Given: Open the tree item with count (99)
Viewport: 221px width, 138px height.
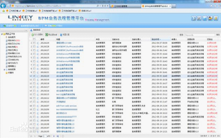Looking at the screenshot, I should (13, 60).
